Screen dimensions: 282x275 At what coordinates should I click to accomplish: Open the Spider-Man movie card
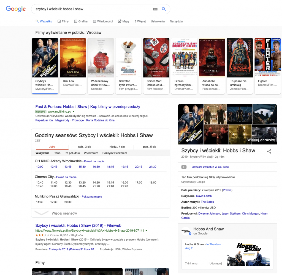(156, 66)
